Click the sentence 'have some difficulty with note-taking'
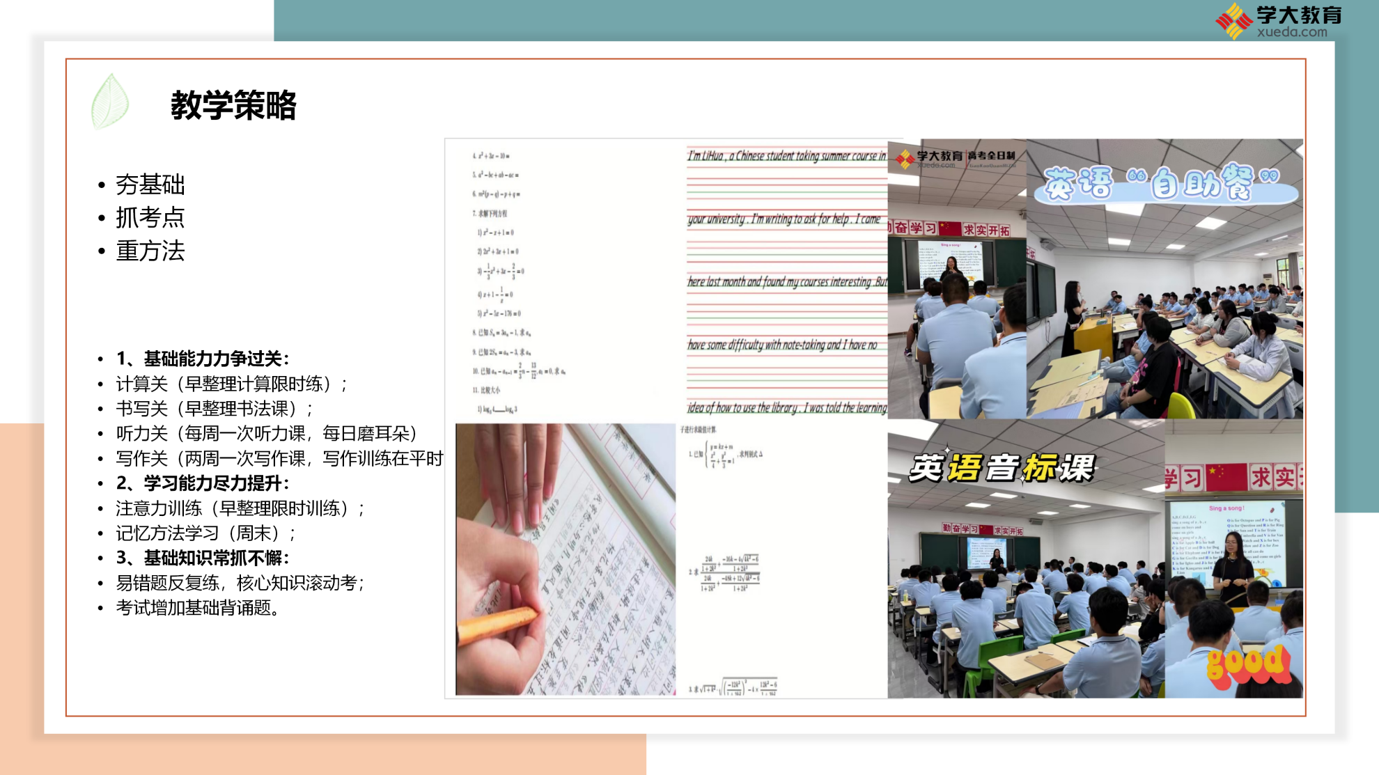The width and height of the screenshot is (1379, 775). point(783,345)
